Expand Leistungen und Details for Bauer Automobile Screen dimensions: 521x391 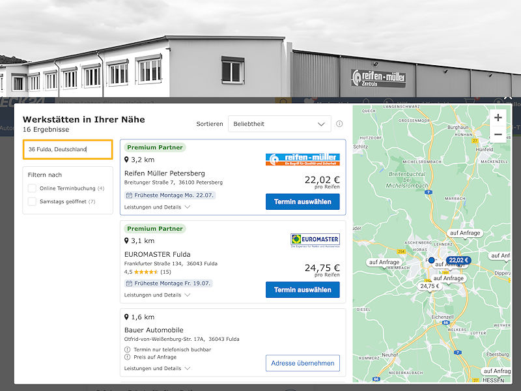(157, 368)
